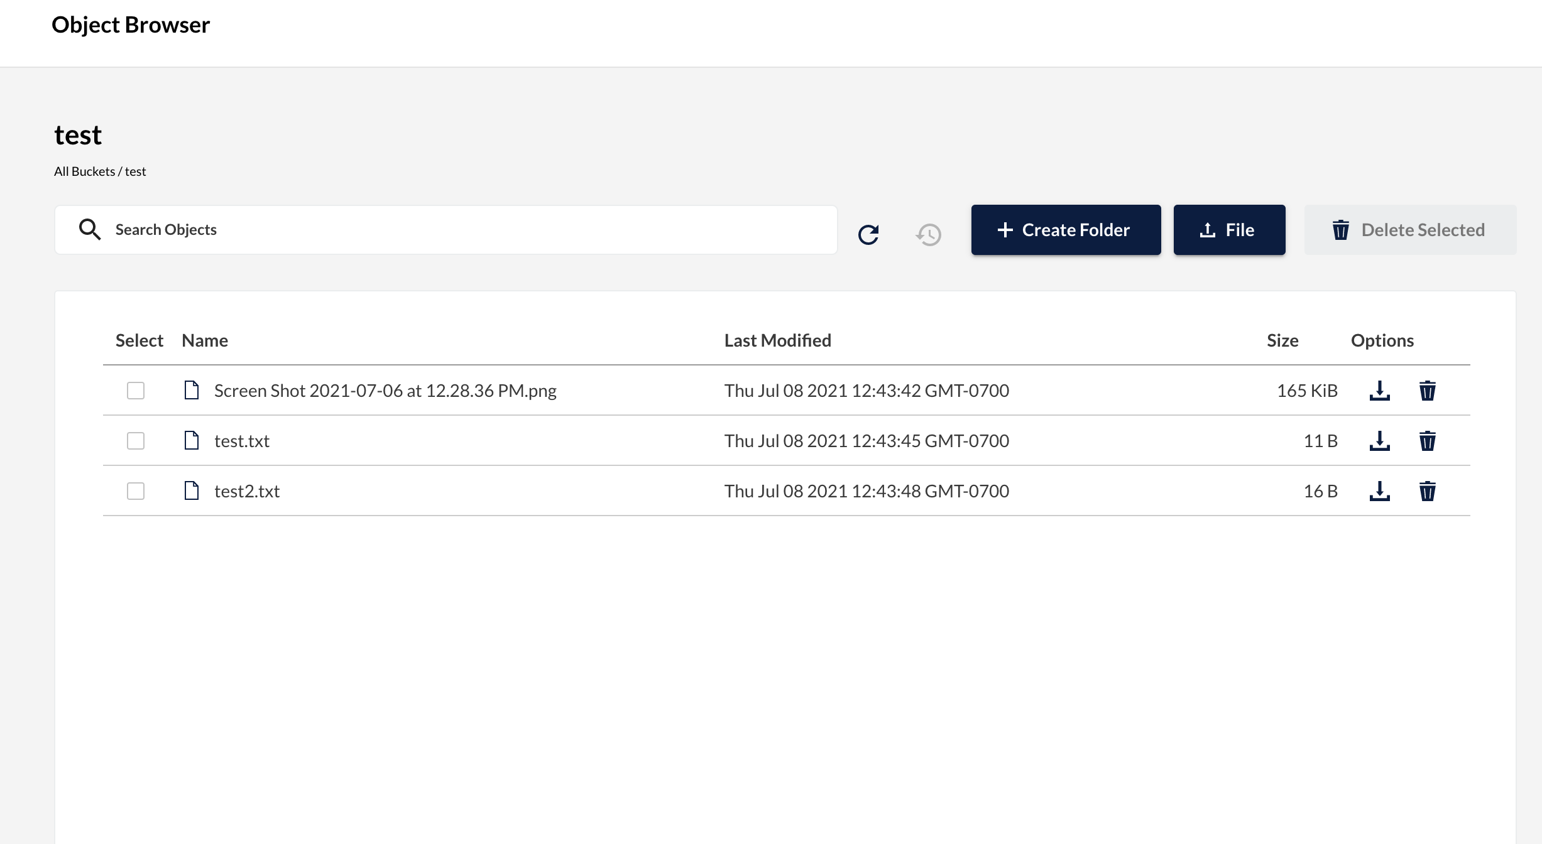Download test2.txt using its download icon
Image resolution: width=1542 pixels, height=844 pixels.
[x=1379, y=491]
